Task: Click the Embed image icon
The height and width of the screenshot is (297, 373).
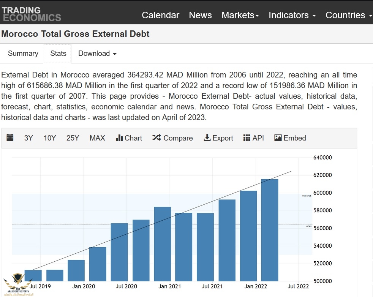Action: (278, 138)
